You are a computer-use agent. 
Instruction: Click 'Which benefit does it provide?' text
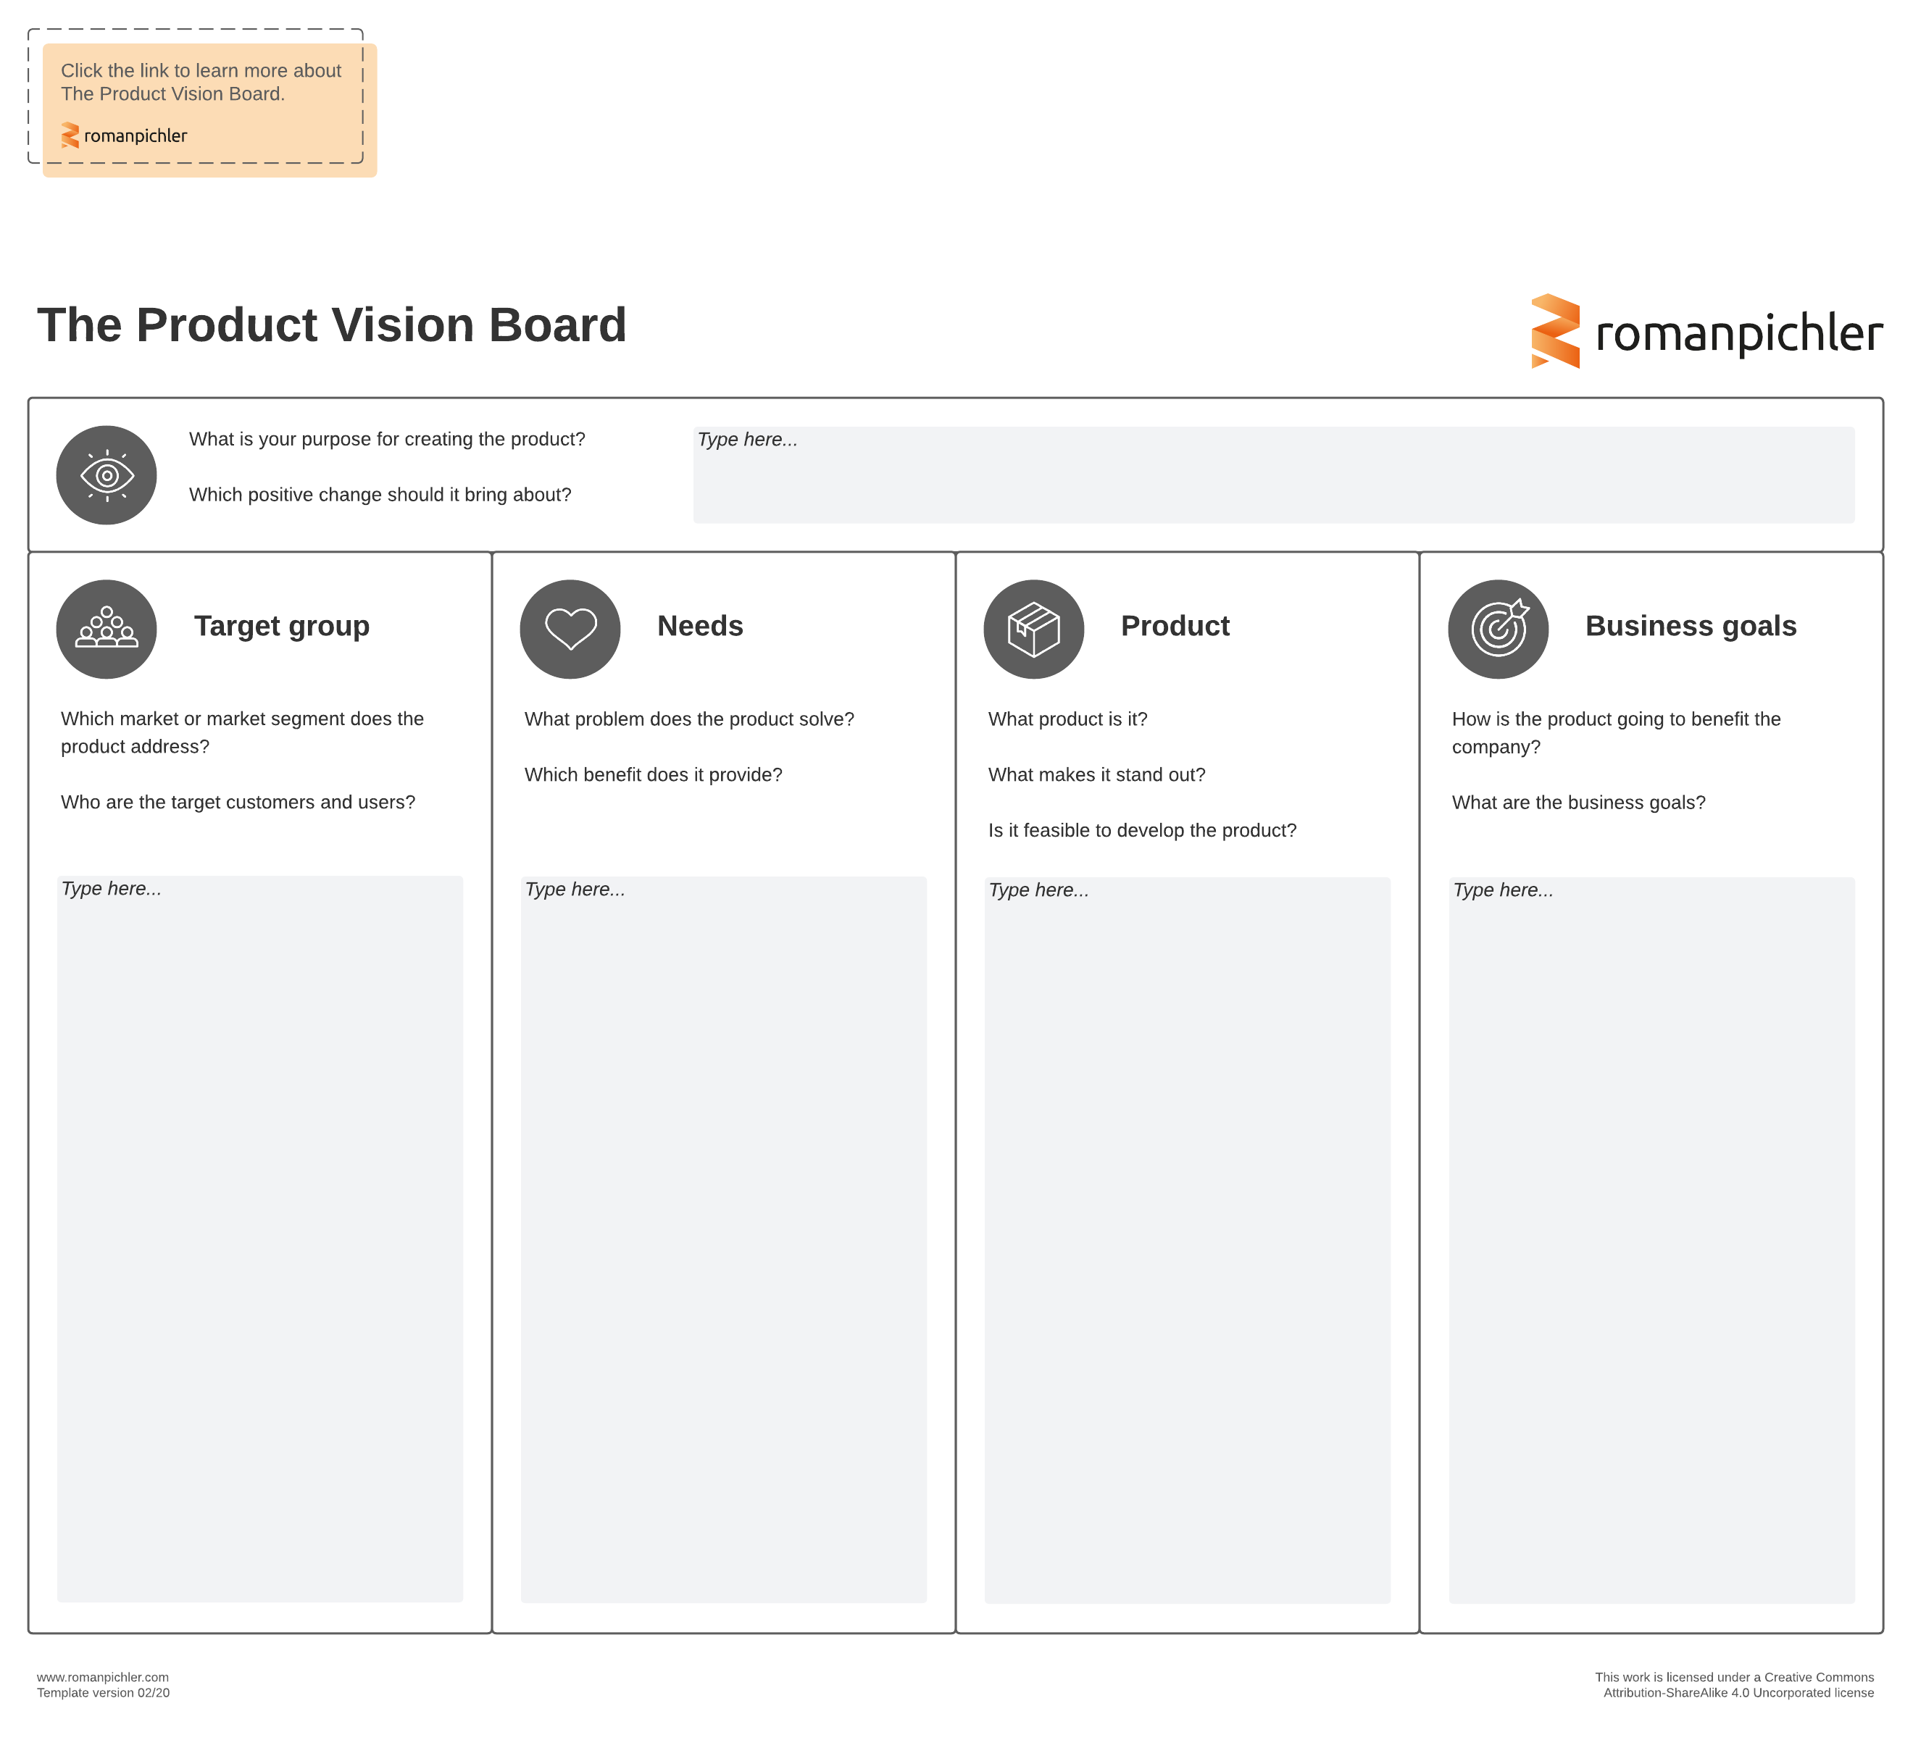pyautogui.click(x=653, y=774)
